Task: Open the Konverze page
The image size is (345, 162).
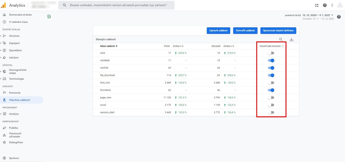Action: coord(15,93)
